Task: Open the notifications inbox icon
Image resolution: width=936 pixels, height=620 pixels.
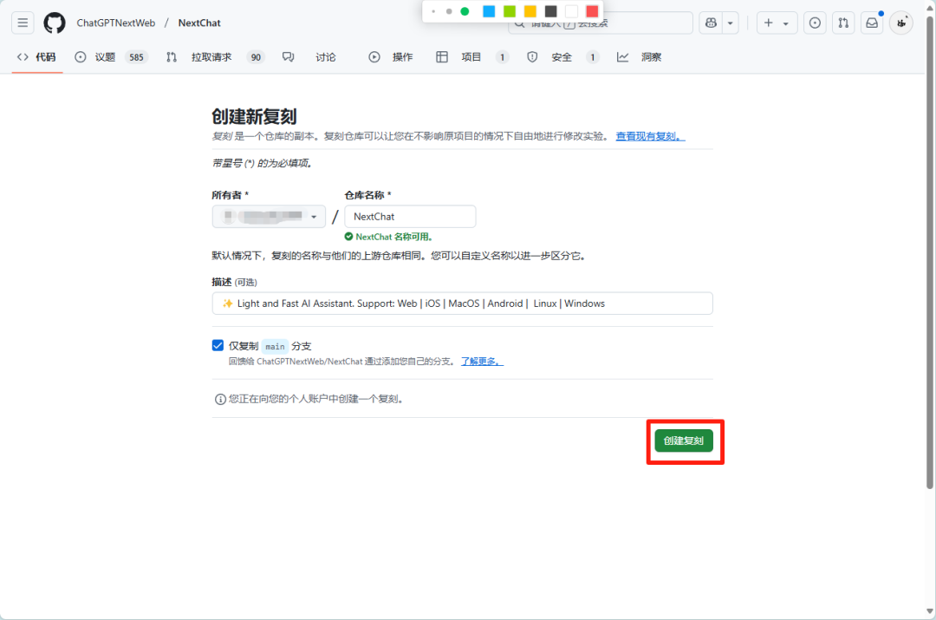Action: [872, 23]
